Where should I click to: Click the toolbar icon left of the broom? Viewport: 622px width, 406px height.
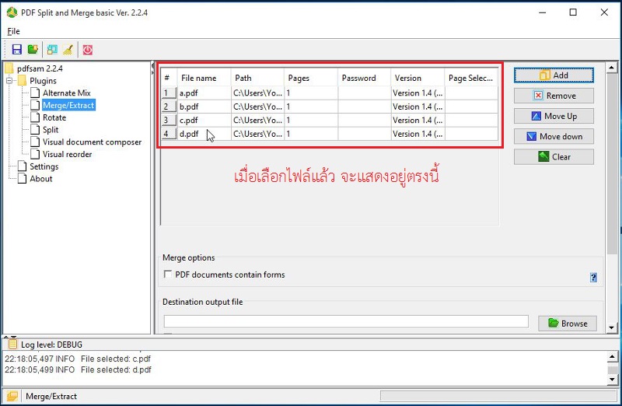pyautogui.click(x=52, y=50)
